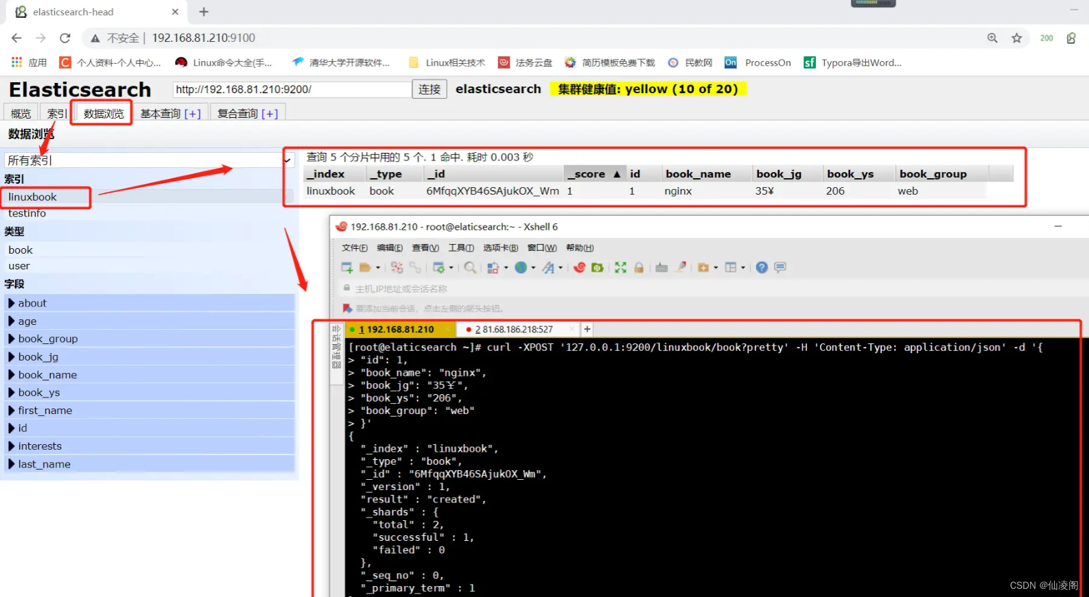
Task: Switch to the 基本查询 tab
Action: 171,113
